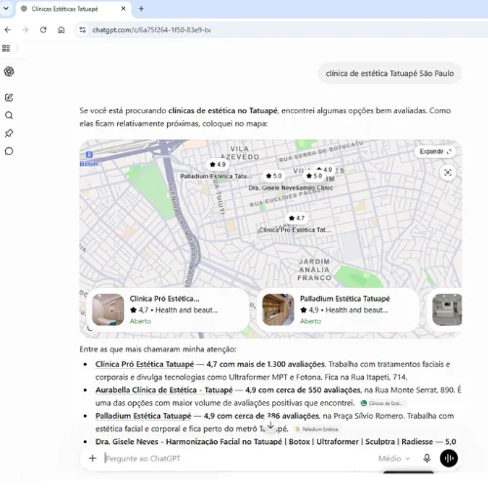The height and width of the screenshot is (488, 488).
Task: Click the browser back arrow
Action: 8,30
